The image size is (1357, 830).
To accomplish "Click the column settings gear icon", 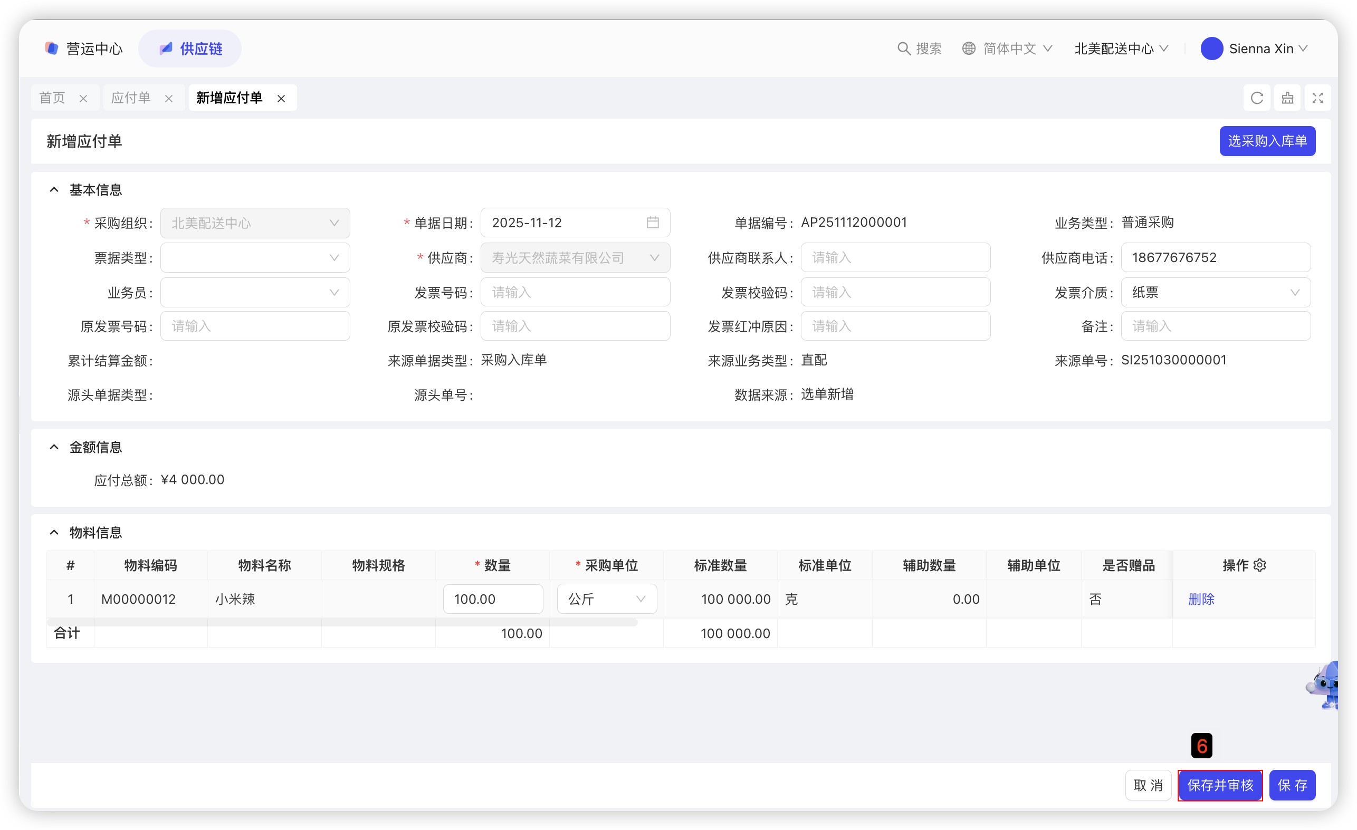I will pyautogui.click(x=1259, y=565).
